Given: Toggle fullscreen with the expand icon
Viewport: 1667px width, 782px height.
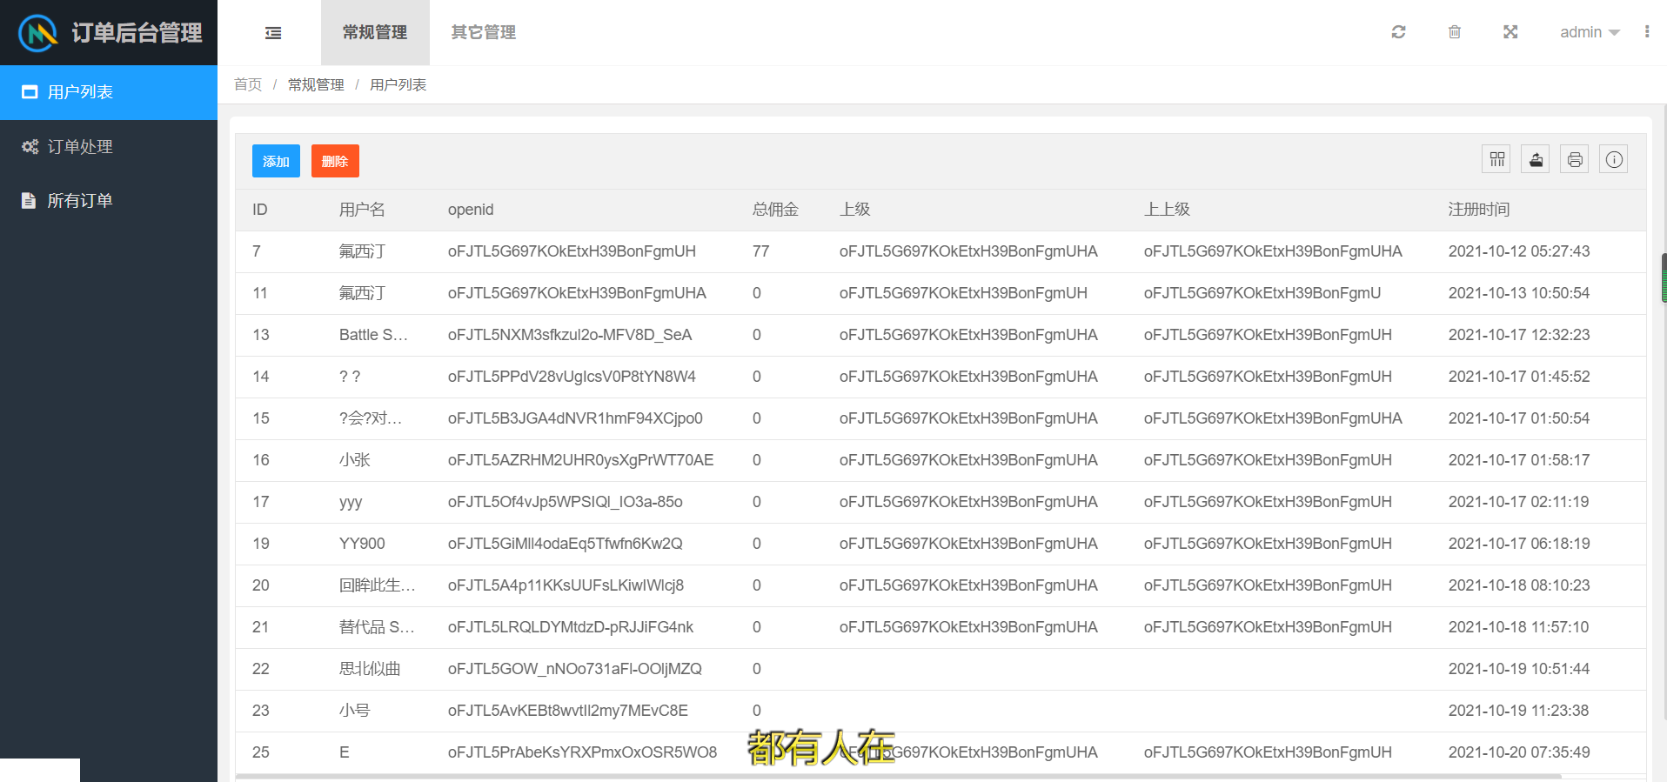Looking at the screenshot, I should (x=1510, y=32).
